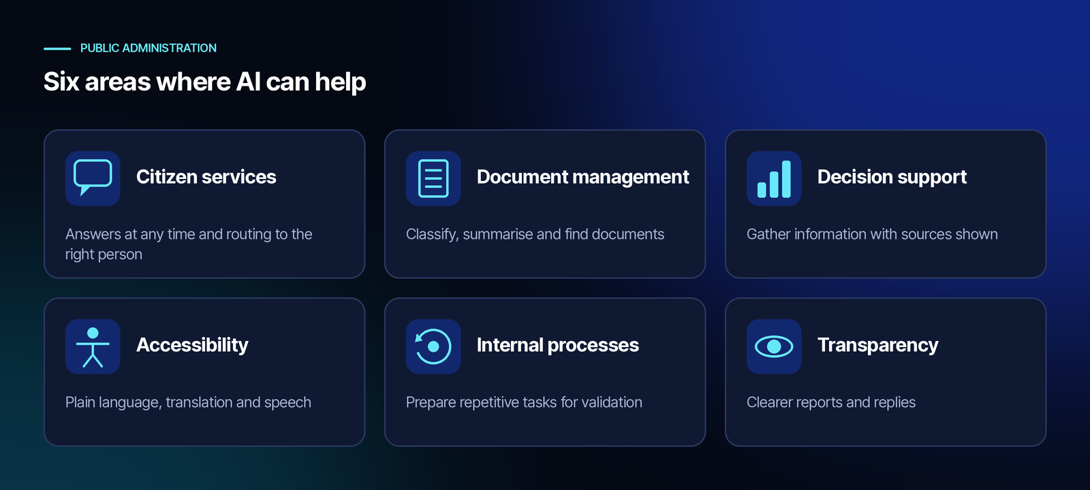Select the 'Accessibility' heading
Screen dimensions: 1090x490
(x=192, y=345)
